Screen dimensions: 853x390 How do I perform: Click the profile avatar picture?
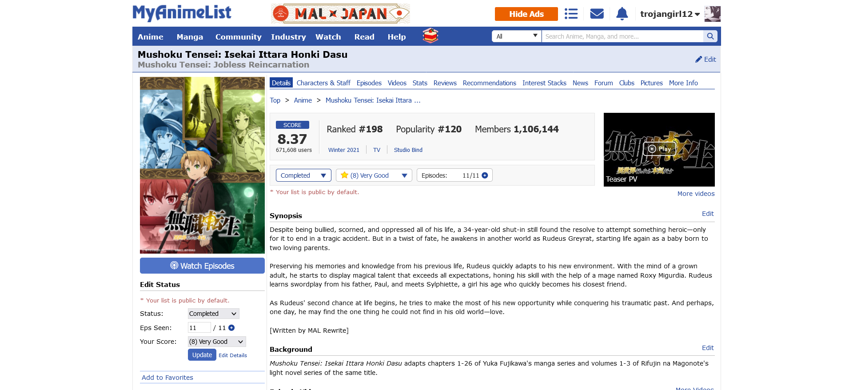click(713, 14)
